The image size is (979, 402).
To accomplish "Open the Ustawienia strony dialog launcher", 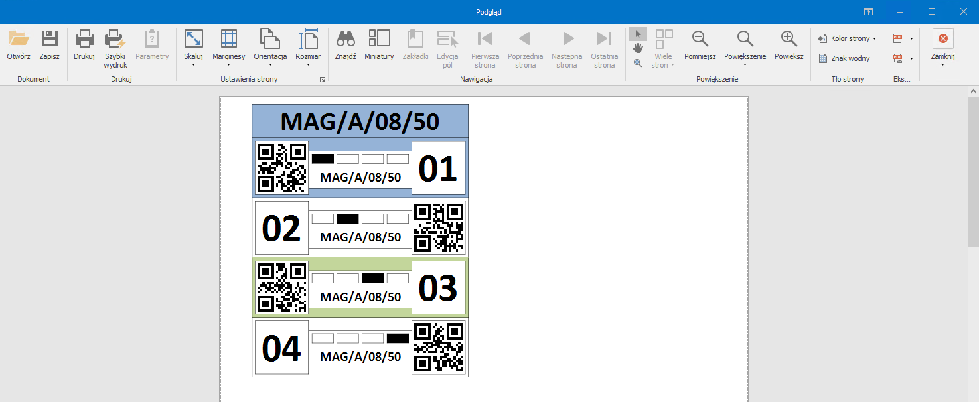I will point(322,80).
